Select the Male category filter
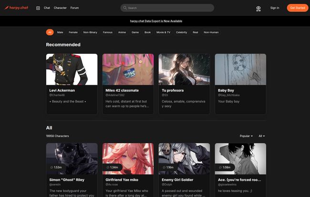310x197 pixels. coord(60,32)
